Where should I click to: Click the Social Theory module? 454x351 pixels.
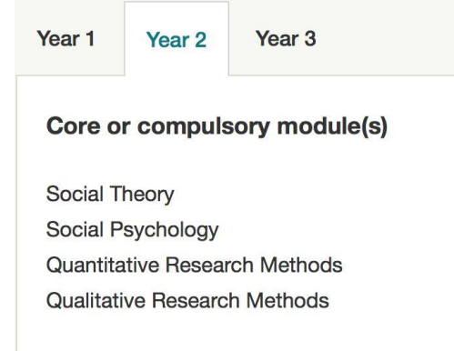pos(110,195)
